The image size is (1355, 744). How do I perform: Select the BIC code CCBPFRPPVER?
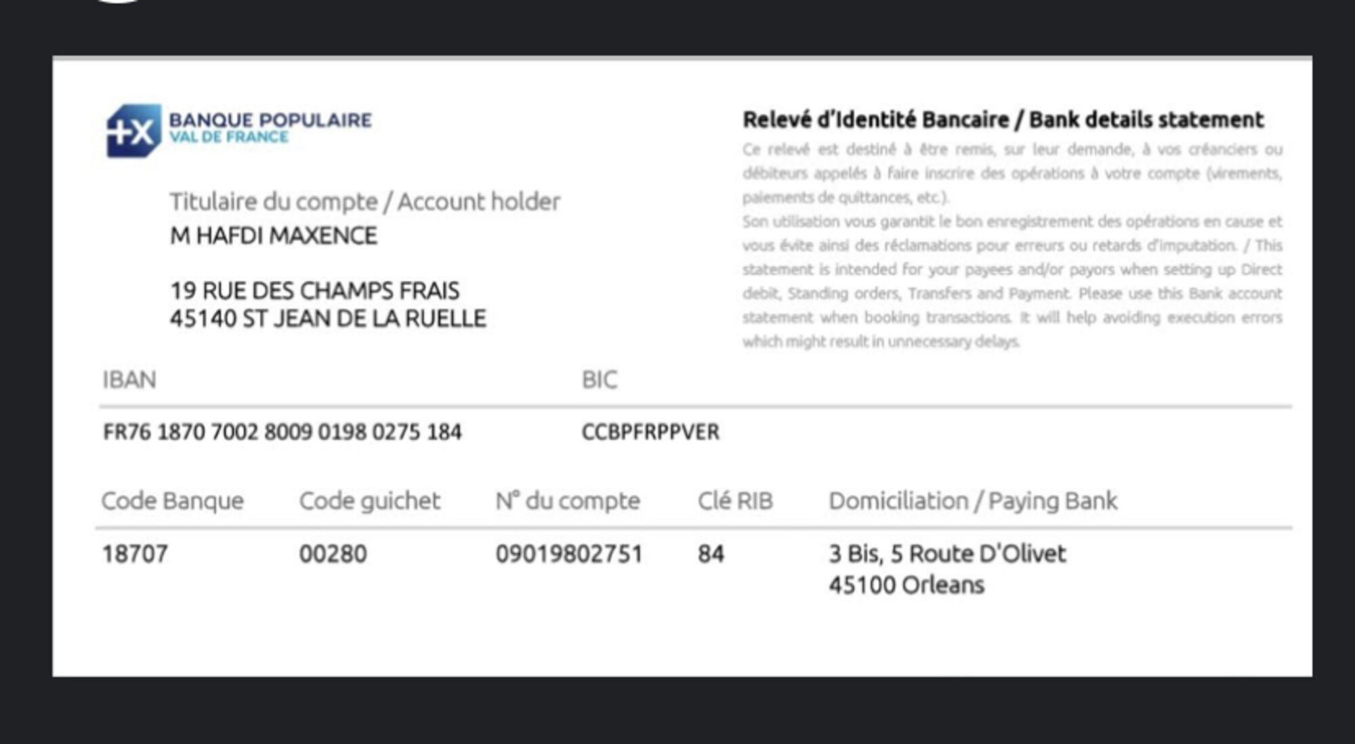click(650, 432)
